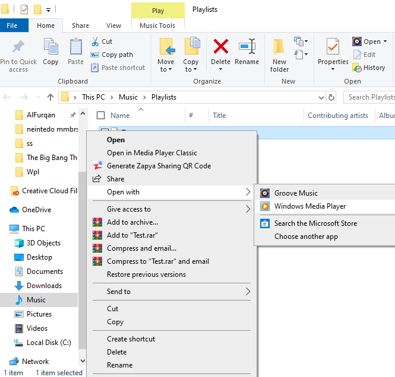Open Creative Cloud Files in sidebar
This screenshot has width=395, height=377.
[44, 191]
